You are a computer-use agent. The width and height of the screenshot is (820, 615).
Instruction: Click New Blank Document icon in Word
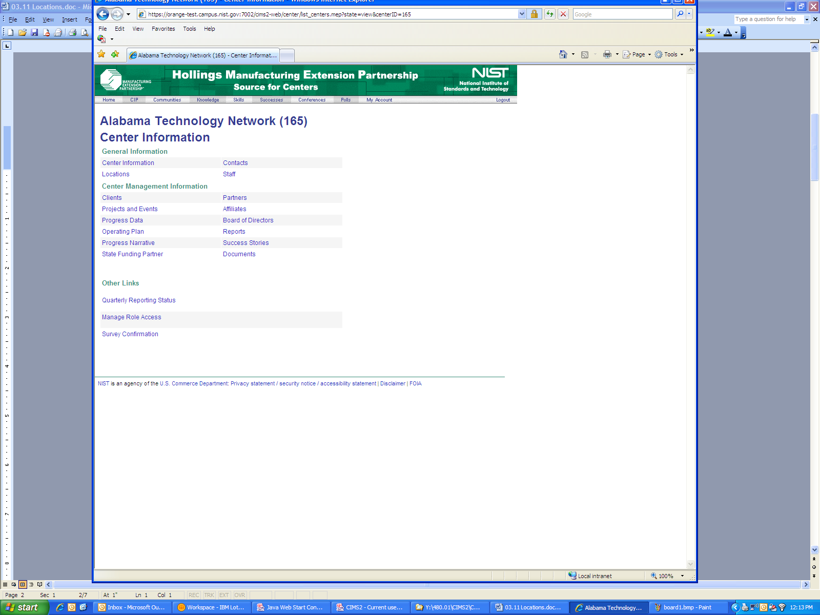(x=10, y=32)
